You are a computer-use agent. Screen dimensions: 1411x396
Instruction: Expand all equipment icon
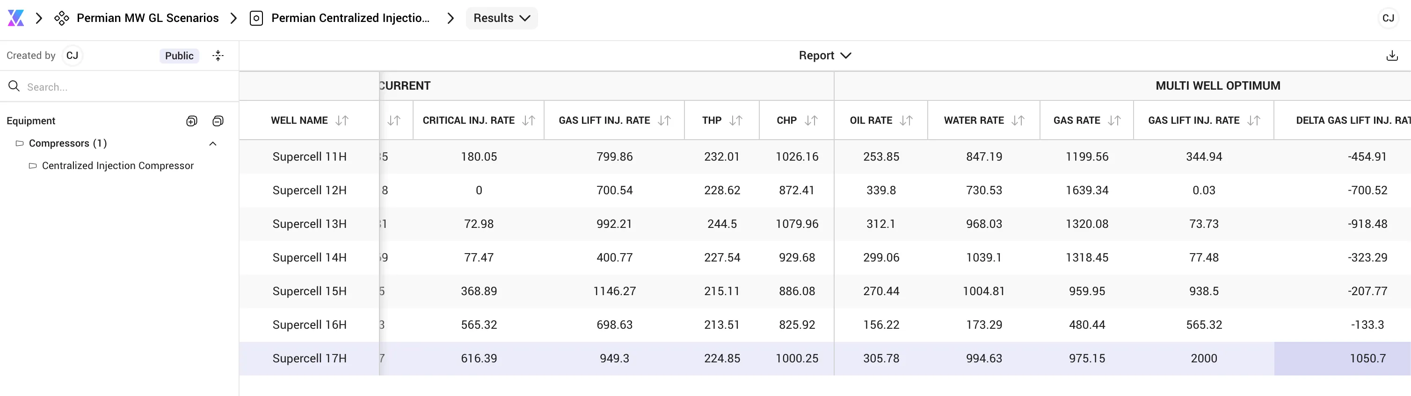point(192,121)
